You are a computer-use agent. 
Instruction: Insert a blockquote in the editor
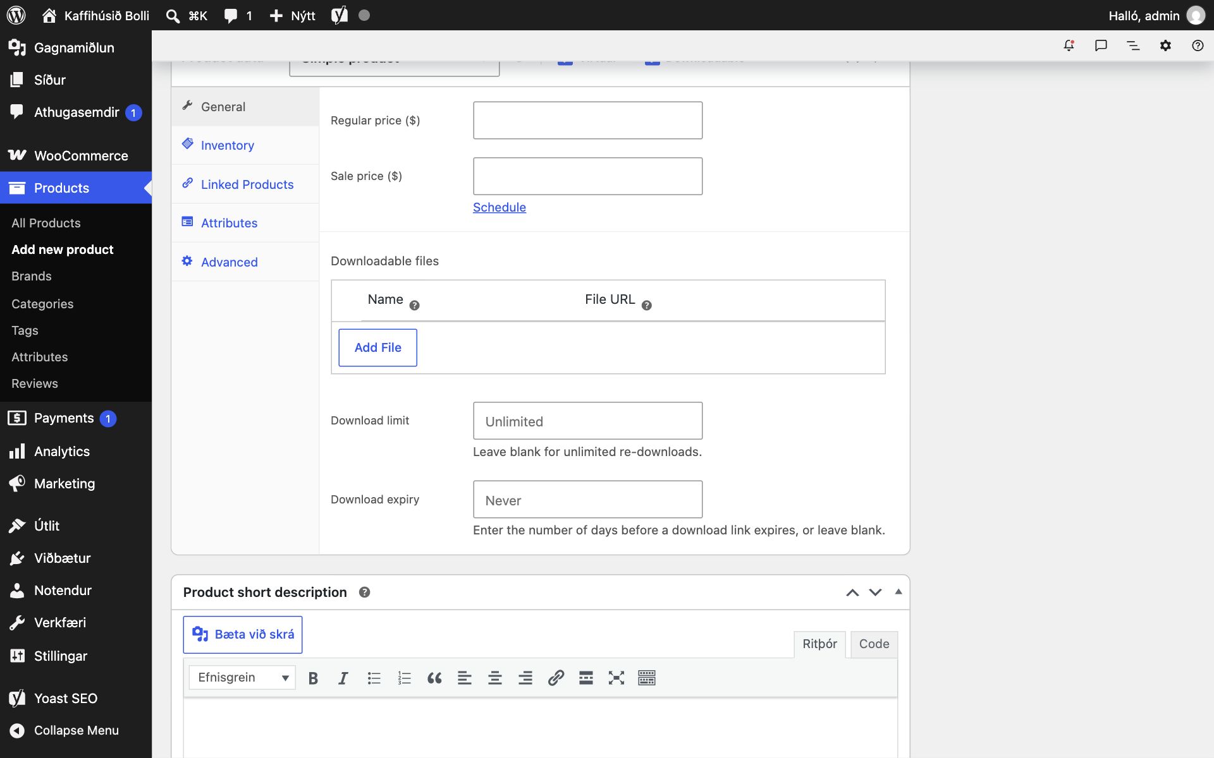434,678
